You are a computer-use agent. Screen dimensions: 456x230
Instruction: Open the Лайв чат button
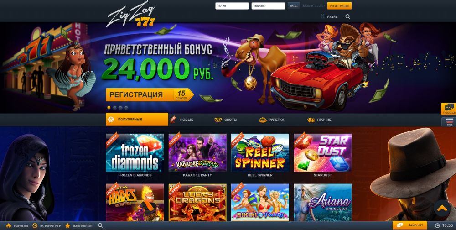(410, 225)
